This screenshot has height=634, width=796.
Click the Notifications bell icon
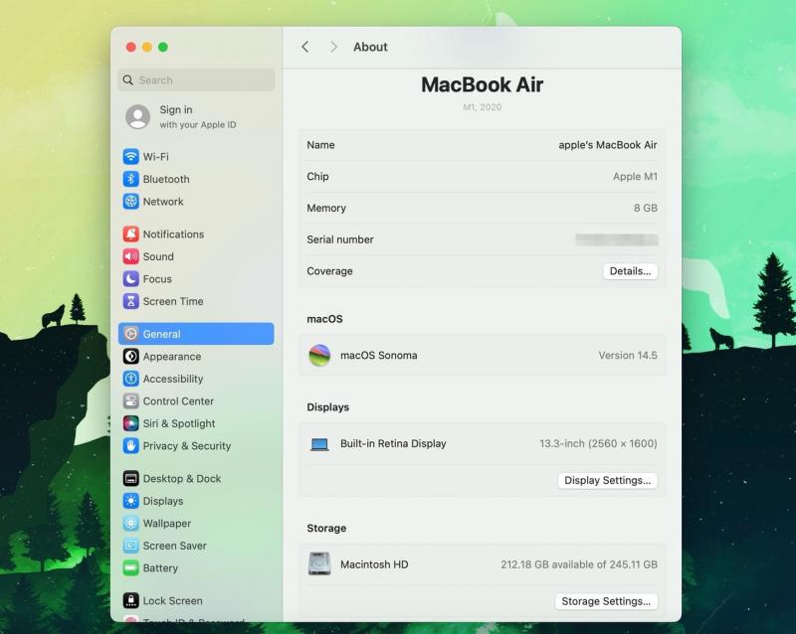(131, 234)
